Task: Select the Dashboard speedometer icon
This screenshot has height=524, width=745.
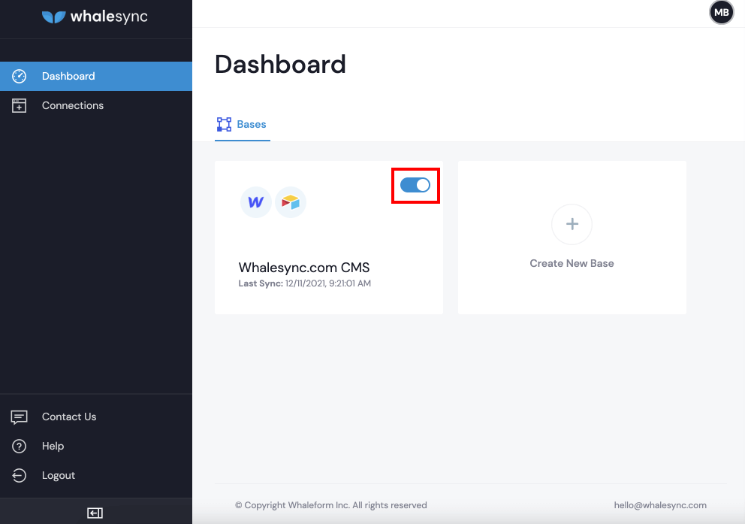Action: pyautogui.click(x=19, y=76)
